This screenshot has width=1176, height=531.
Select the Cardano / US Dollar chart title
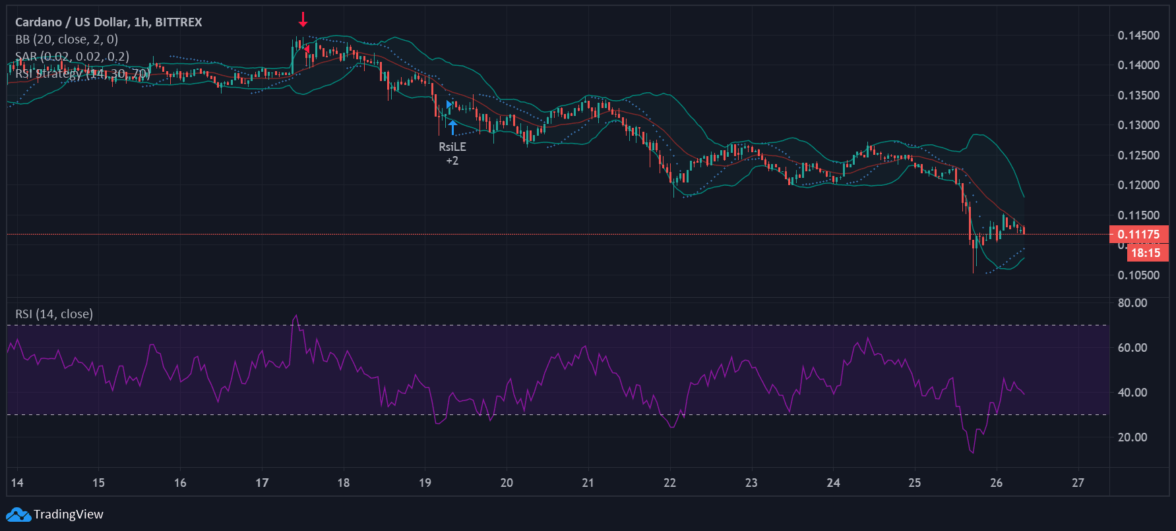(x=109, y=22)
